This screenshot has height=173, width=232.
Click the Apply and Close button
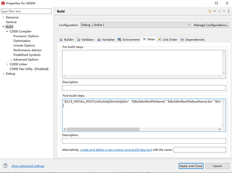pyautogui.click(x=191, y=166)
